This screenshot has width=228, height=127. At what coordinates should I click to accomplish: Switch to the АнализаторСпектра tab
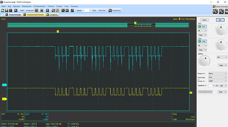[34, 15]
